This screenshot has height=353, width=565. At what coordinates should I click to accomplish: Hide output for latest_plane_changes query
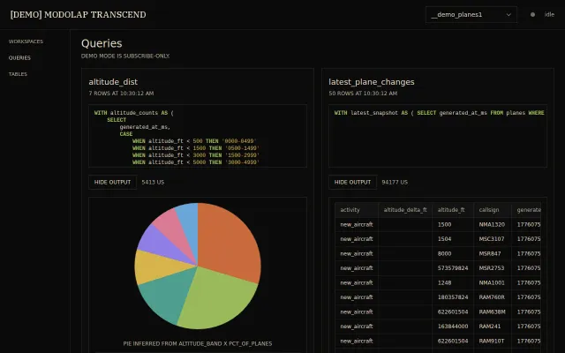click(x=352, y=183)
